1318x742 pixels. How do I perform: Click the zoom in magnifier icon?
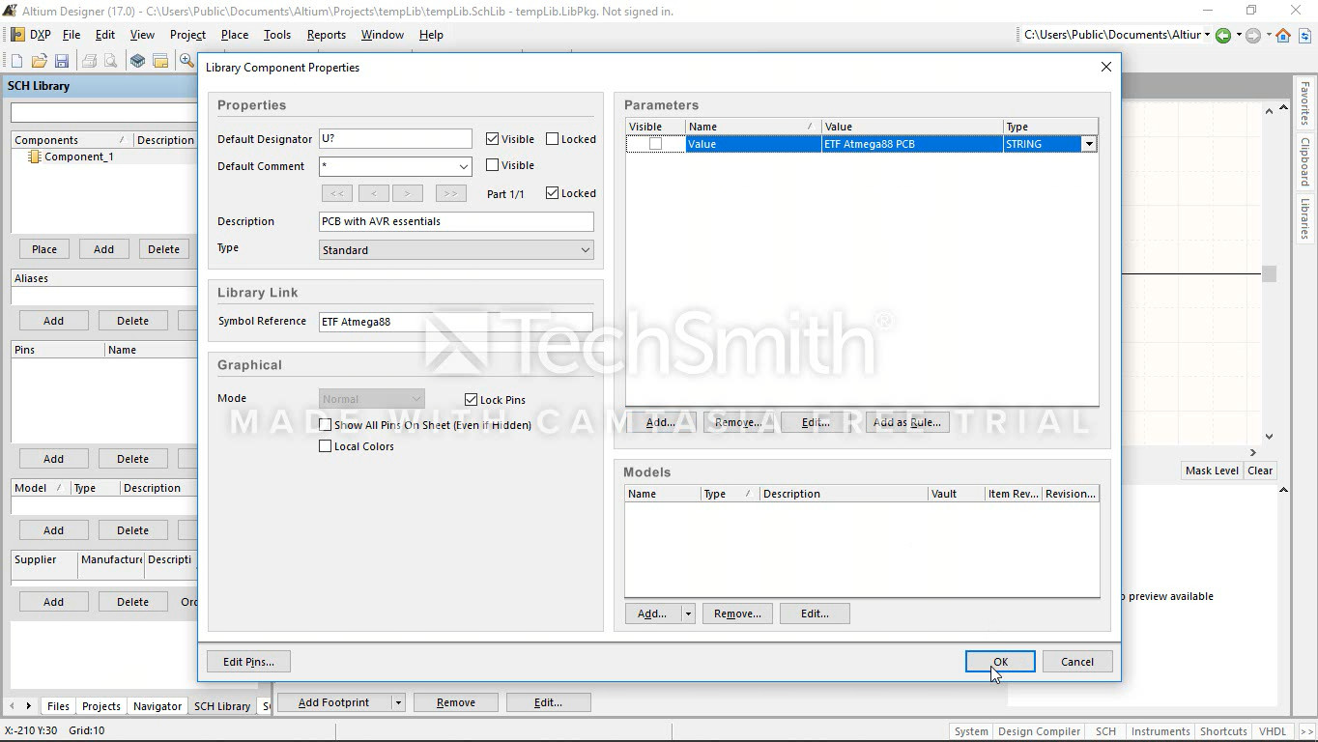[186, 61]
